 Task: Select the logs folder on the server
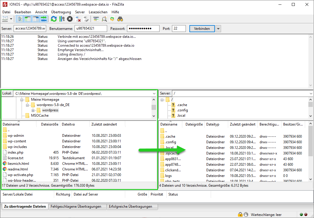point(168,176)
